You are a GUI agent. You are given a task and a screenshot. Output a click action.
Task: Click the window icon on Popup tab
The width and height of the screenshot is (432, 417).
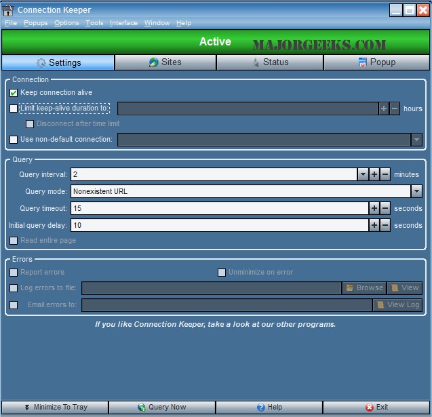pyautogui.click(x=363, y=62)
